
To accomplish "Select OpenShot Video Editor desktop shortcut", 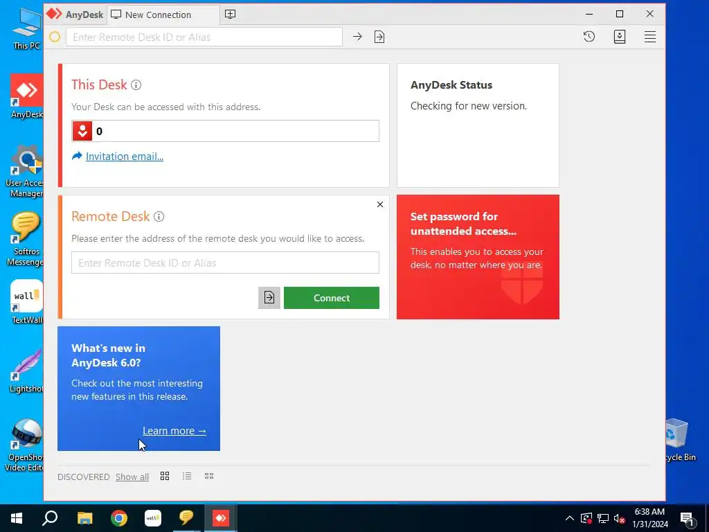I will pos(25,445).
